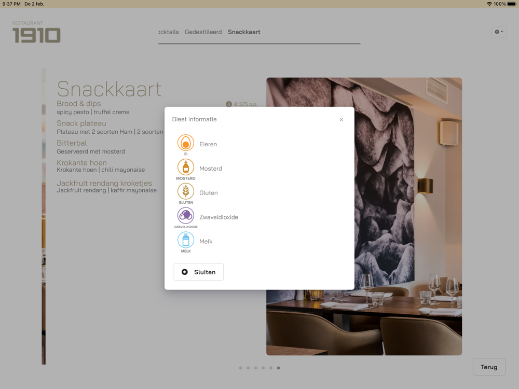The image size is (519, 389).
Task: Click the Terug button
Action: pos(489,367)
